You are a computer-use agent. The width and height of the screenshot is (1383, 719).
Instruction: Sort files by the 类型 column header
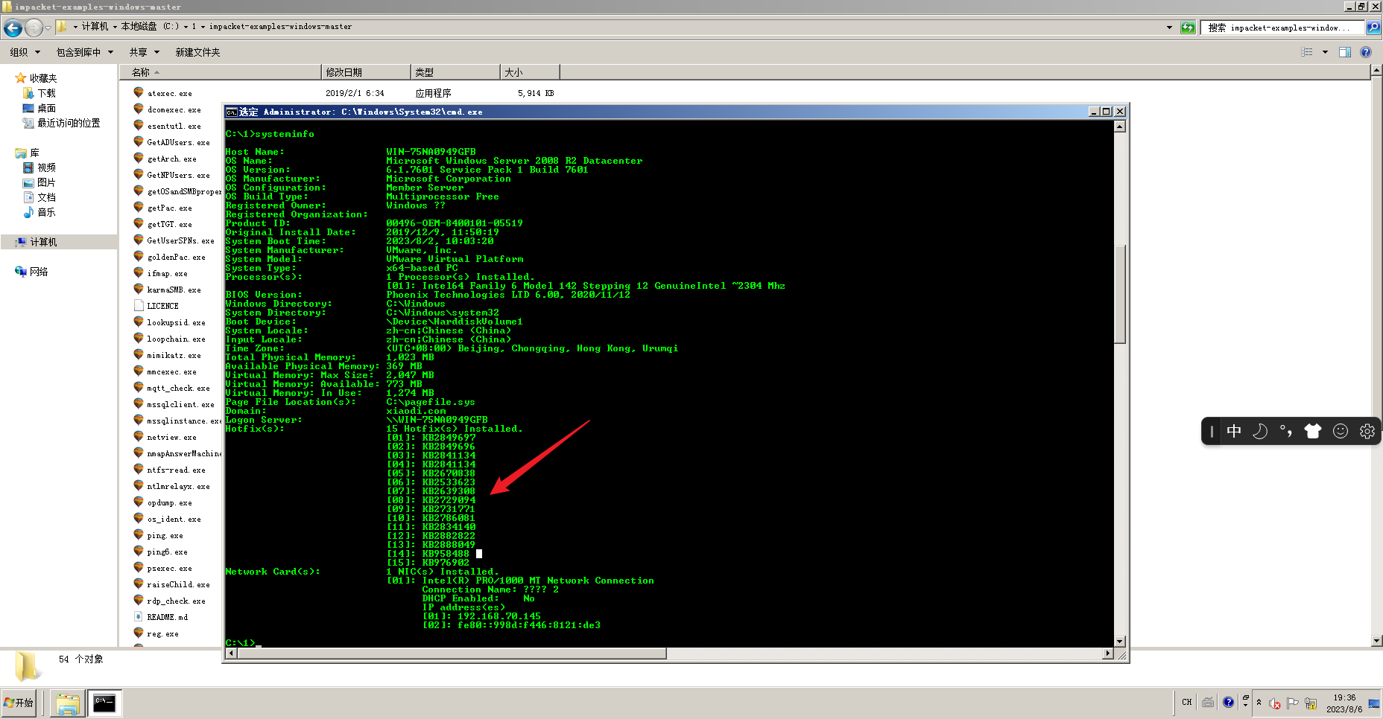(455, 72)
